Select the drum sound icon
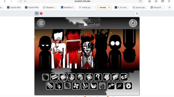Screen dimensions: 174x97 (x=115, y=77)
